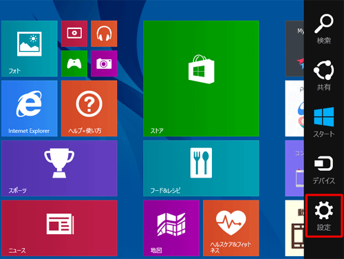344x259 pixels.
Task: Open the Food & Recipes (フード&レシピ) tile
Action: coord(201,168)
